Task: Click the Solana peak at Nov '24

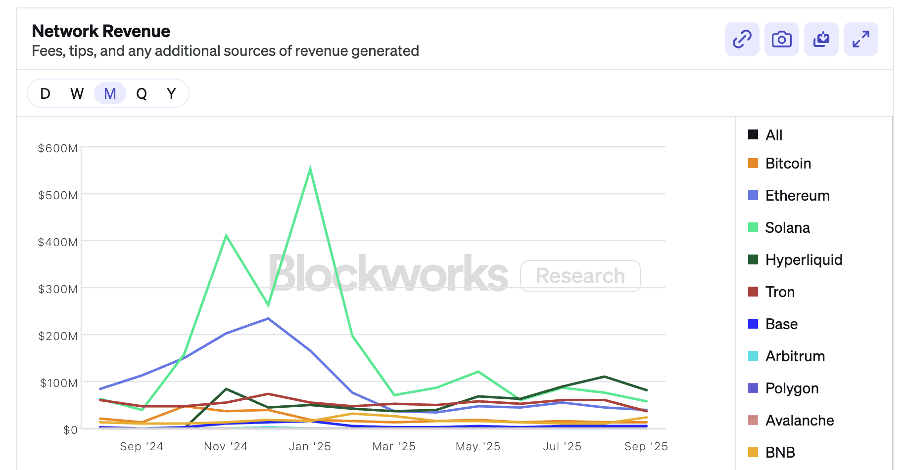Action: [226, 235]
